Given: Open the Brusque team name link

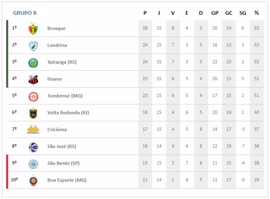Looking at the screenshot, I should point(56,29).
